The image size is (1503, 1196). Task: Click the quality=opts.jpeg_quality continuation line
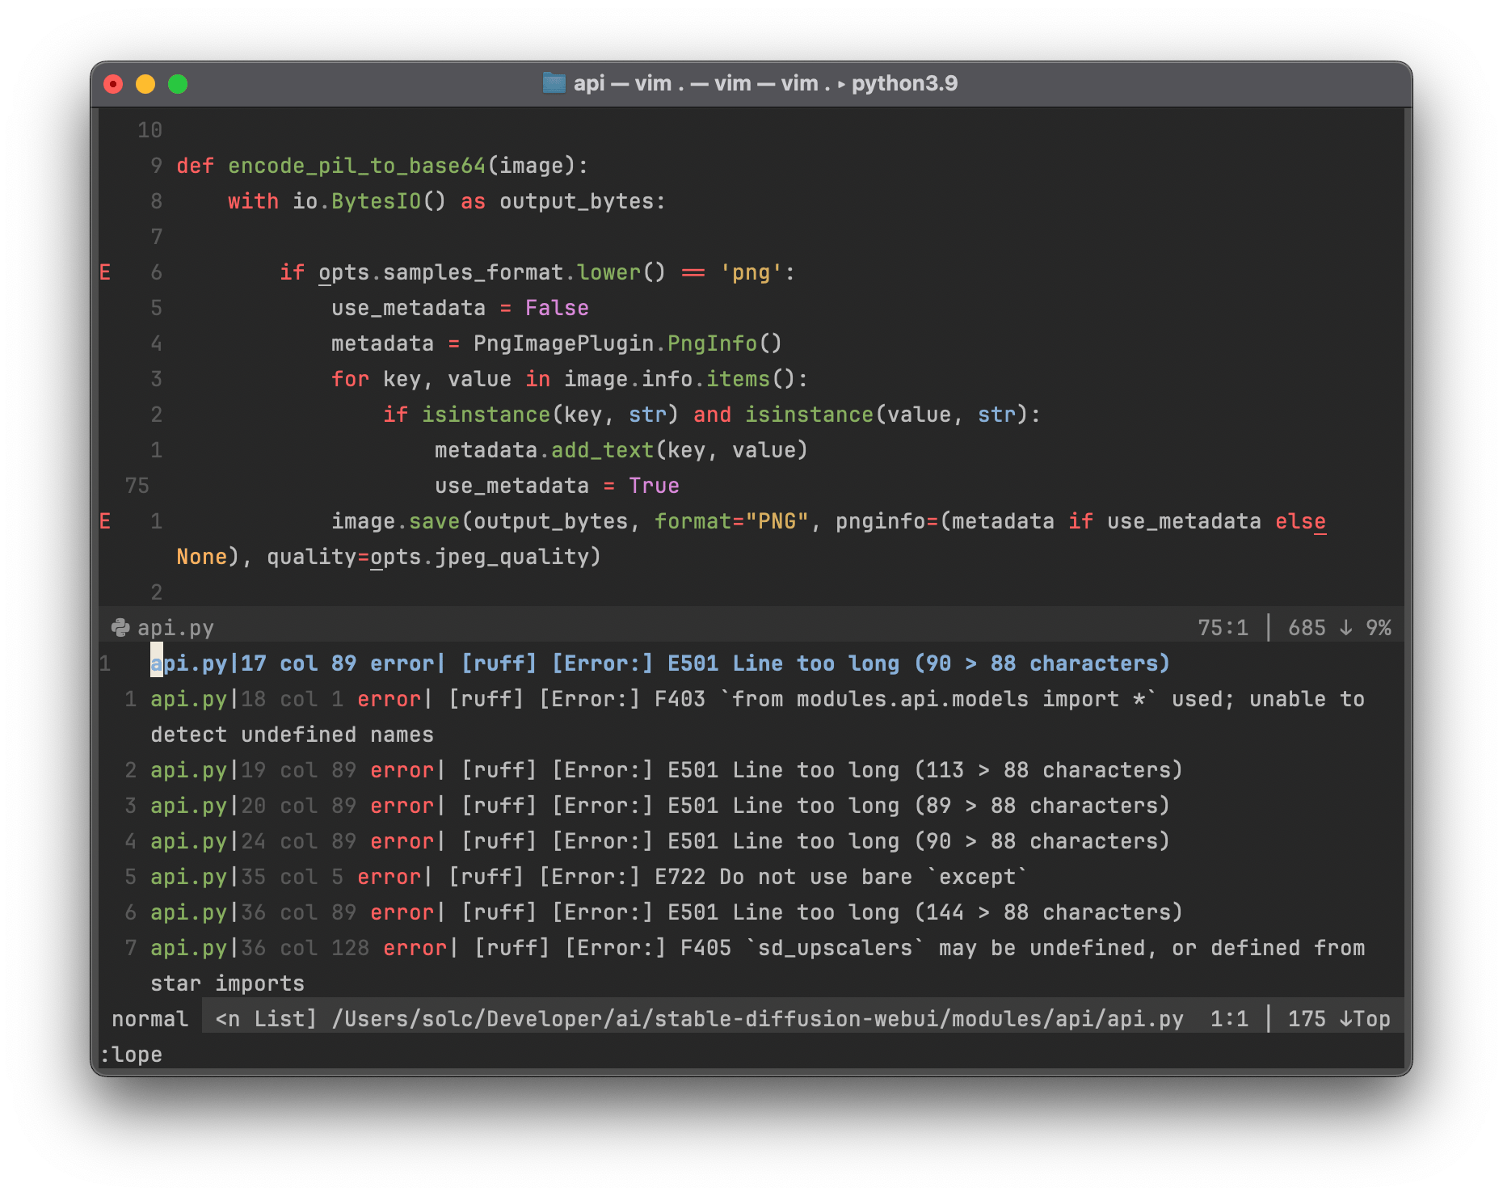point(389,557)
